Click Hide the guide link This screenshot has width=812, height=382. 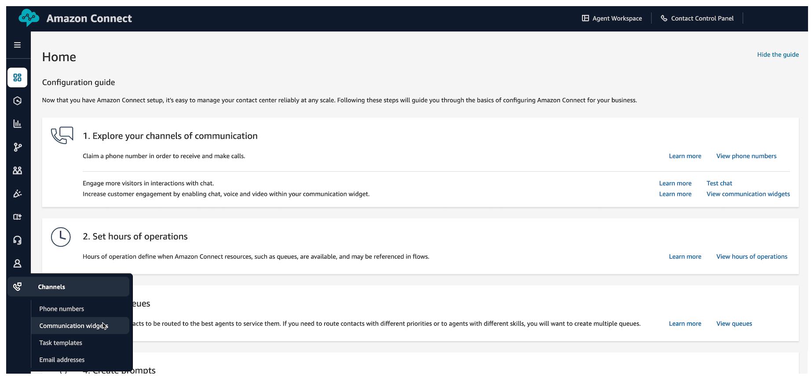778,54
